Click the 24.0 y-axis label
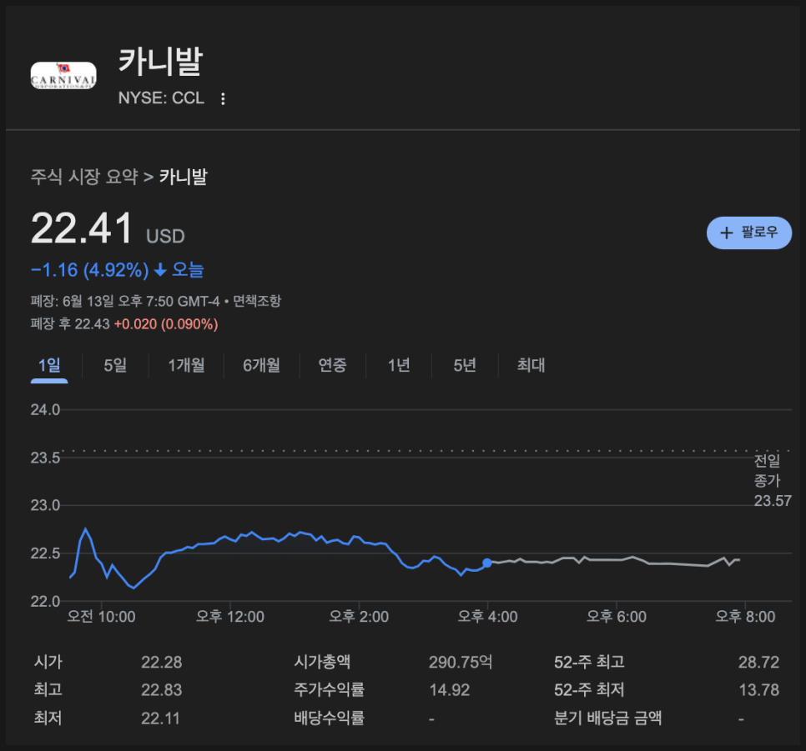The image size is (806, 751). [x=45, y=410]
